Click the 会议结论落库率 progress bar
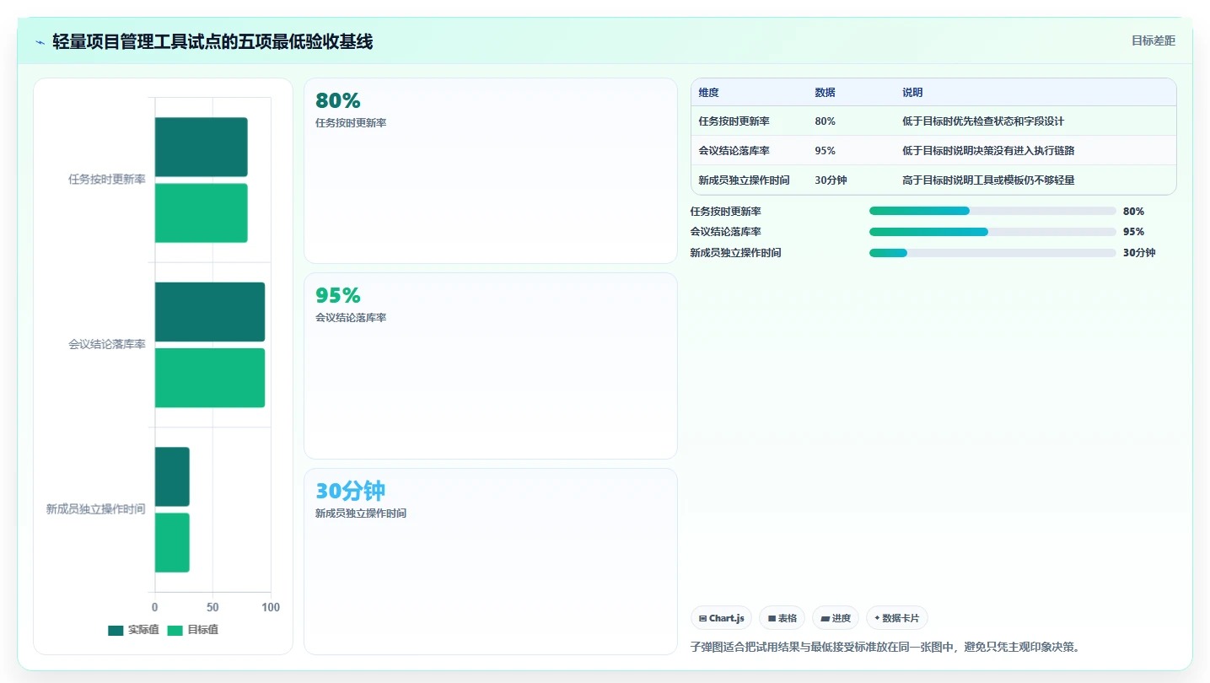Image resolution: width=1210 pixels, height=683 pixels. coord(992,232)
